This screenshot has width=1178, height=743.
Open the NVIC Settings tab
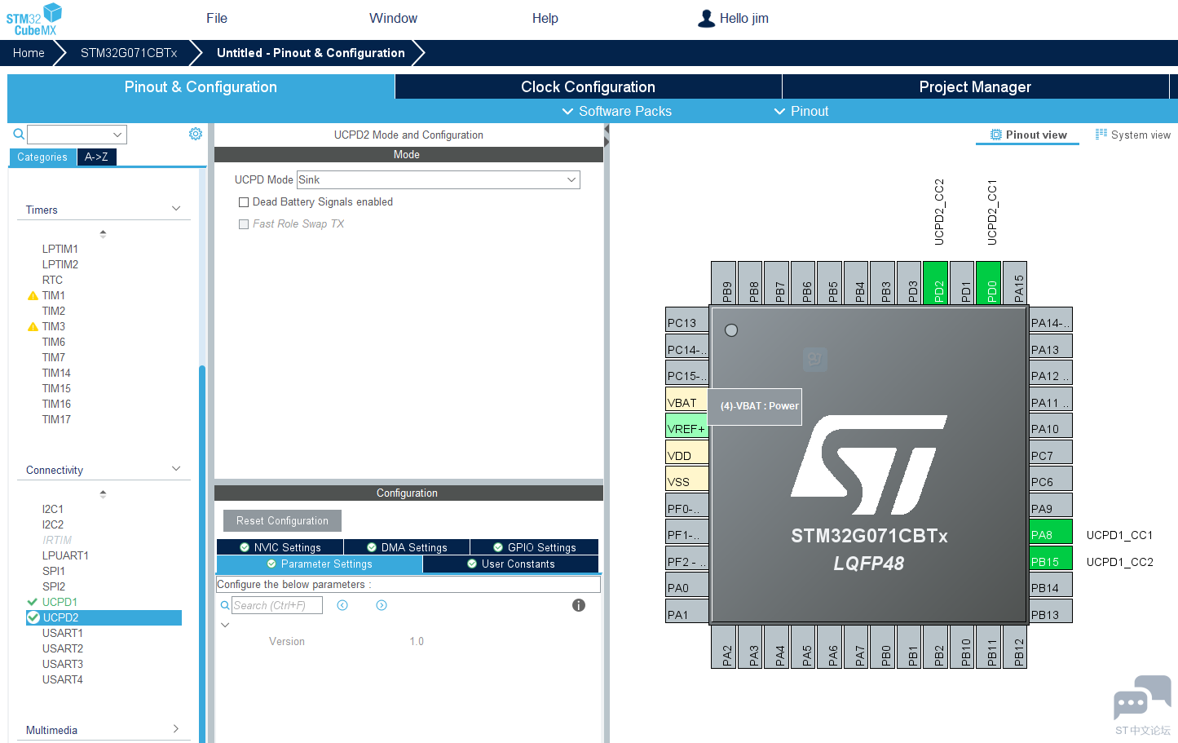tap(280, 547)
